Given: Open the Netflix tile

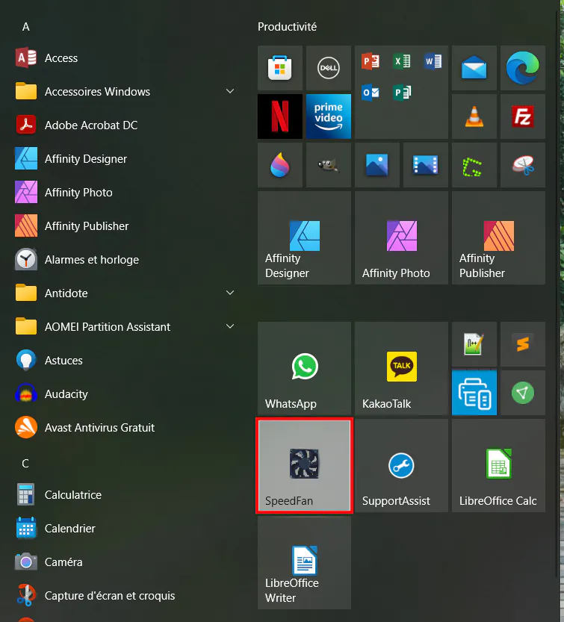Looking at the screenshot, I should click(280, 116).
